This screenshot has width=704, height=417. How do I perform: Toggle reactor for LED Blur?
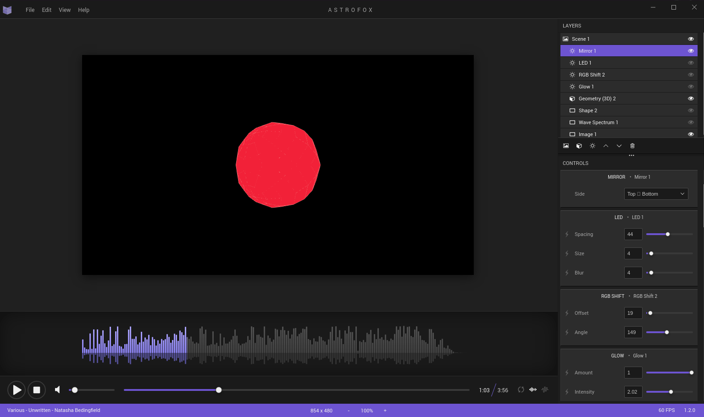click(567, 273)
